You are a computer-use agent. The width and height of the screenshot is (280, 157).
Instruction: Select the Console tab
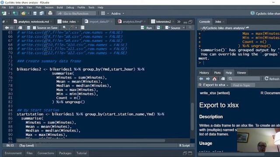tap(205, 21)
